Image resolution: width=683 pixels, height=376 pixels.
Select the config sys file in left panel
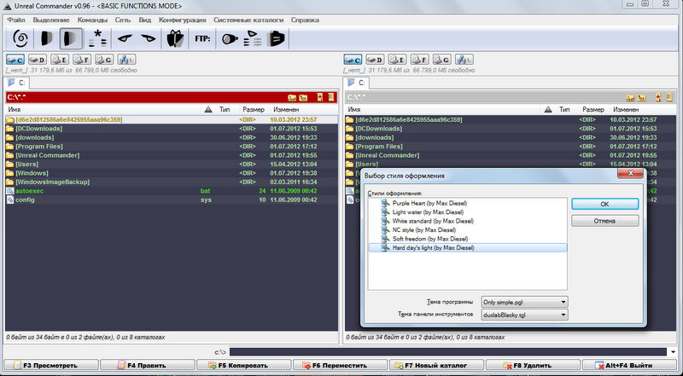[x=172, y=200]
